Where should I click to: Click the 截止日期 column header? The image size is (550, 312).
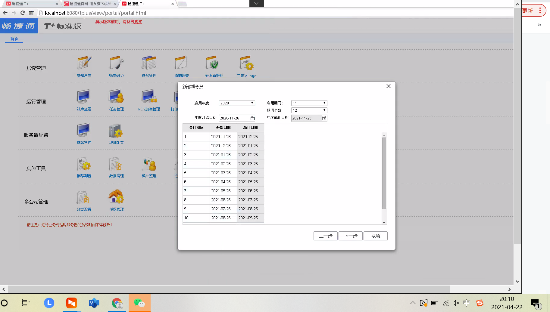[250, 128]
